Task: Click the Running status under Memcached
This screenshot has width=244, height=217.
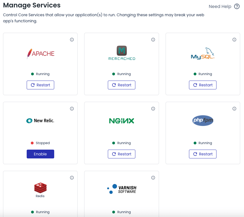Action: click(122, 74)
